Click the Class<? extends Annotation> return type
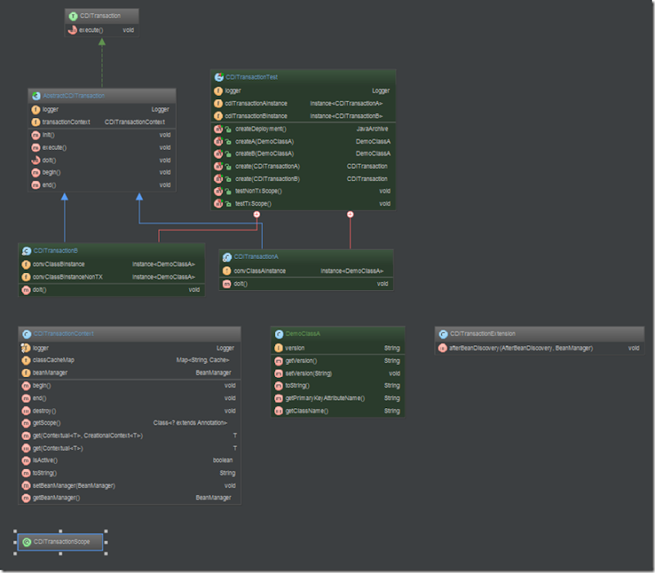Viewport: 655px width, 573px height. 190,423
